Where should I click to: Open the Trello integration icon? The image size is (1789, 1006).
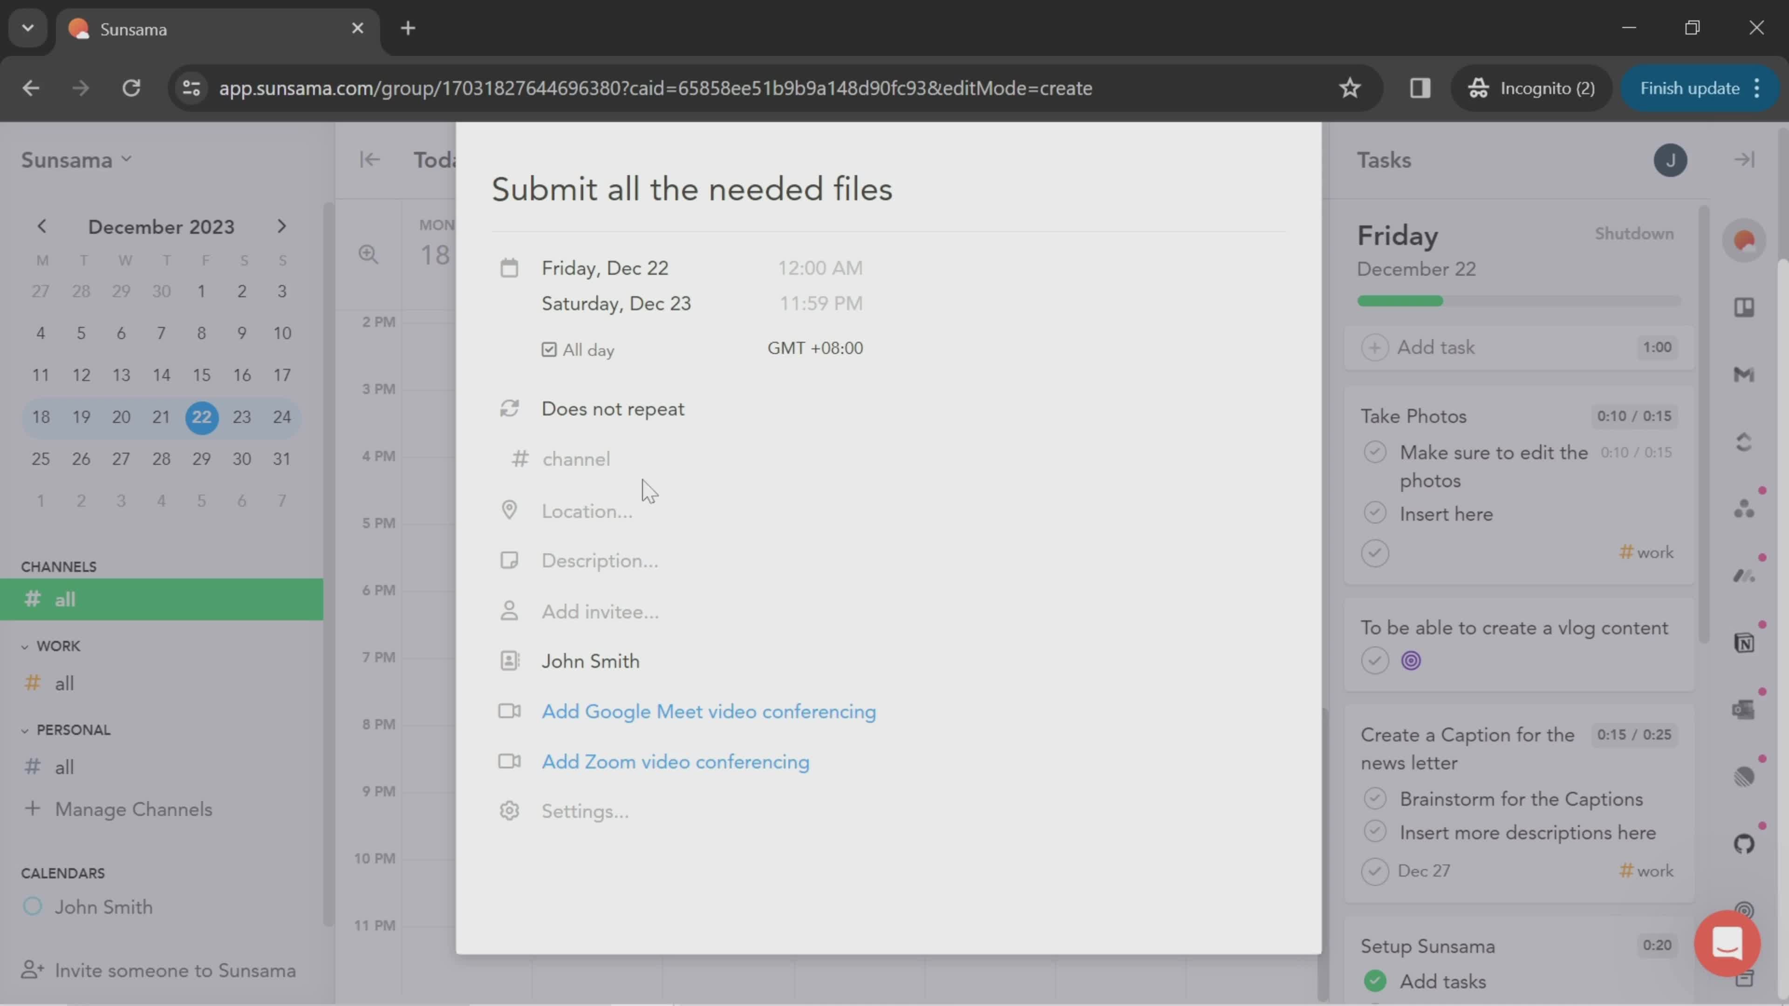pyautogui.click(x=1744, y=307)
